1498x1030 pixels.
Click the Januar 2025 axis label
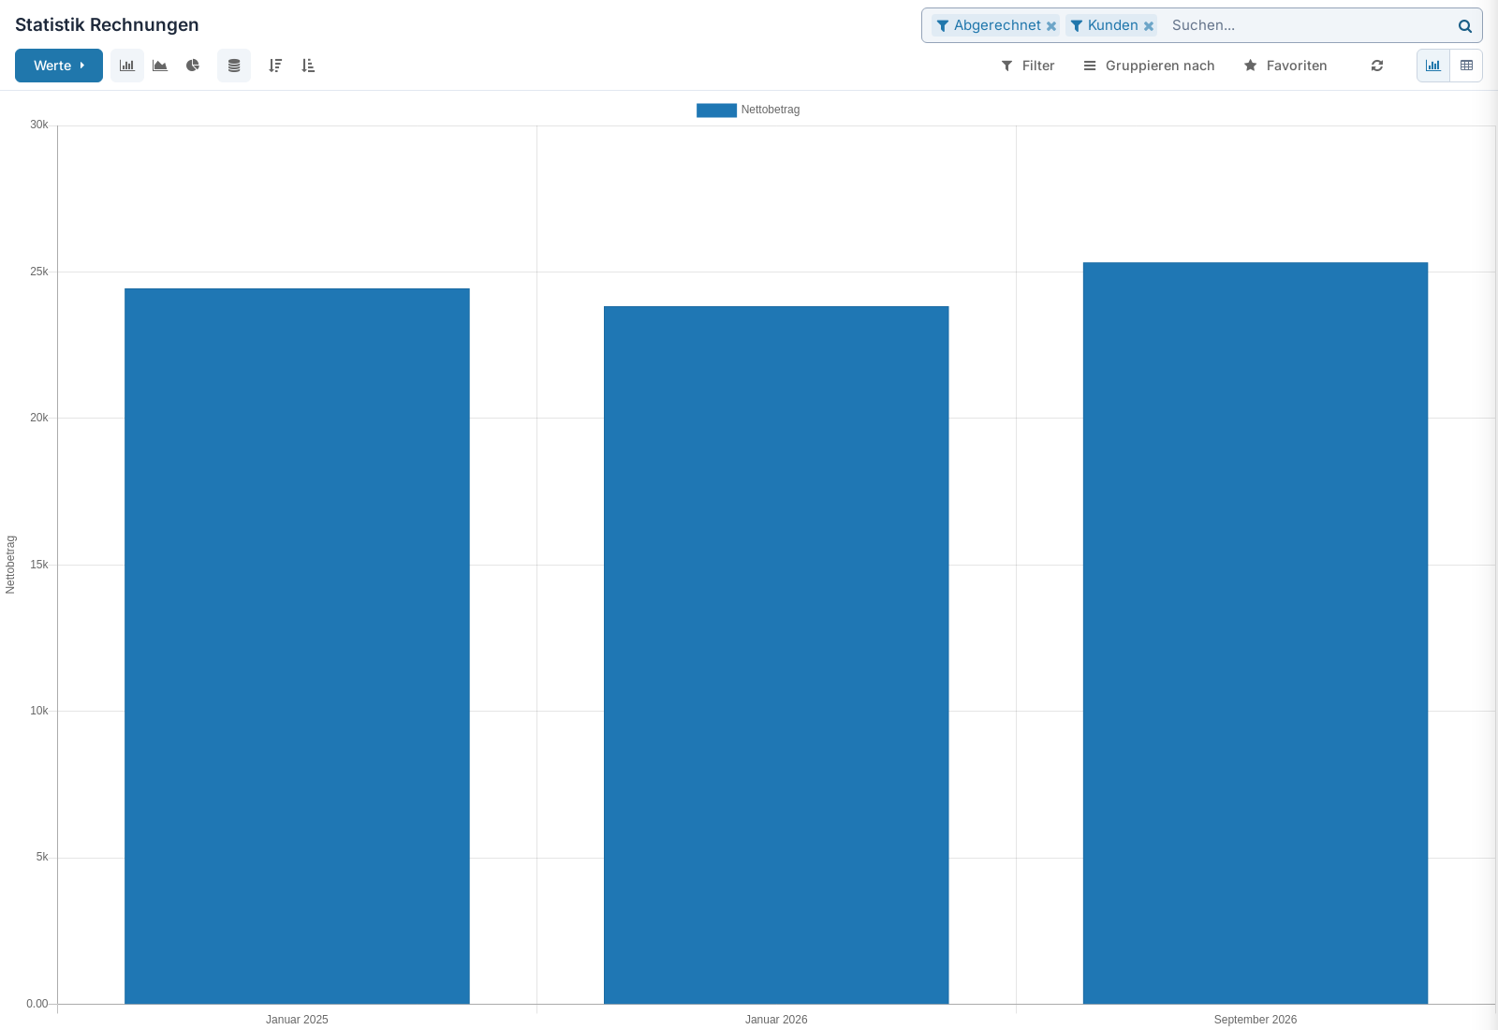click(297, 1020)
